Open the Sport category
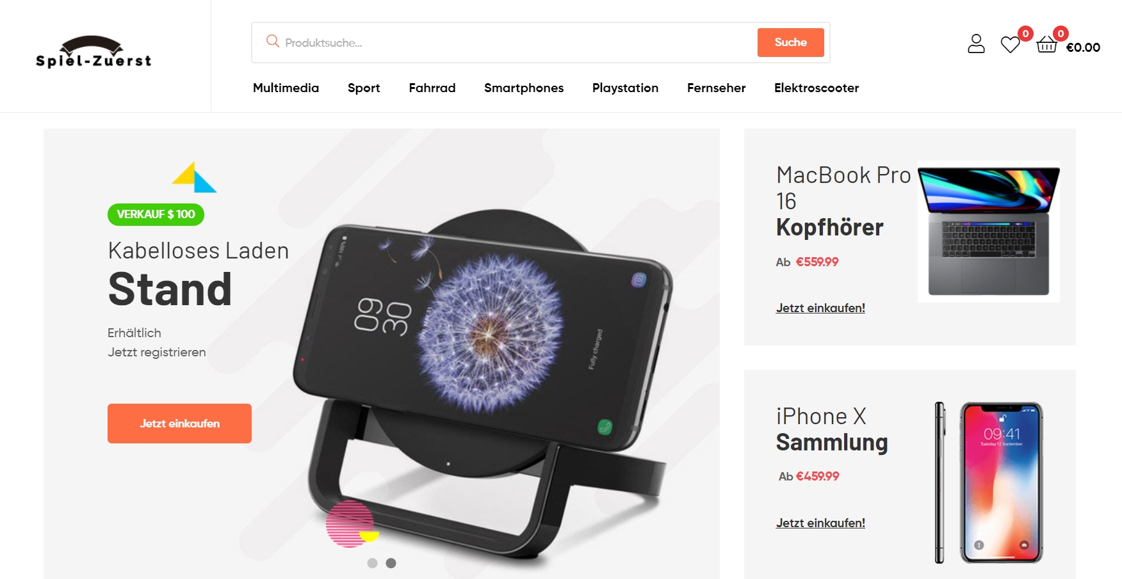This screenshot has height=579, width=1122. point(364,88)
